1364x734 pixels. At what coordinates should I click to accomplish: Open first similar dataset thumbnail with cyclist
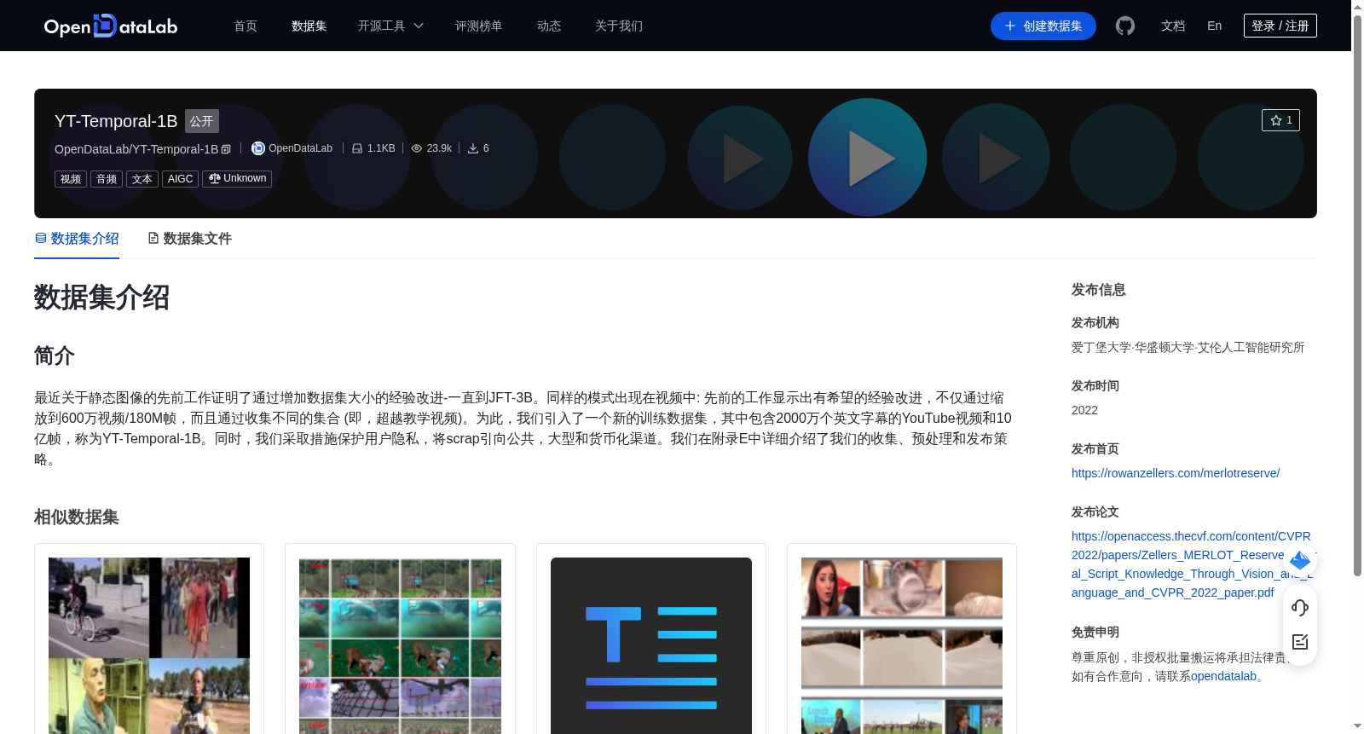click(x=149, y=645)
